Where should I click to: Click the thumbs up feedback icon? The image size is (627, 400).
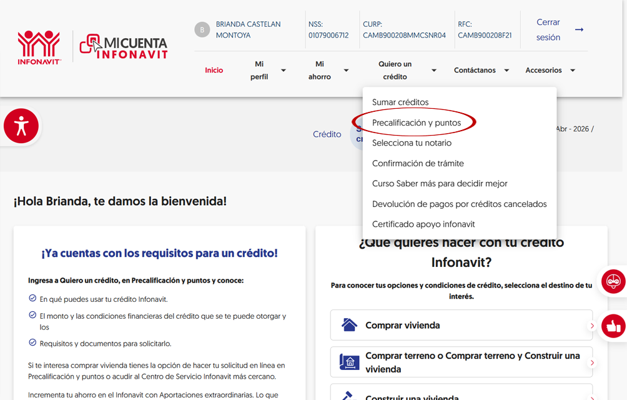[613, 326]
